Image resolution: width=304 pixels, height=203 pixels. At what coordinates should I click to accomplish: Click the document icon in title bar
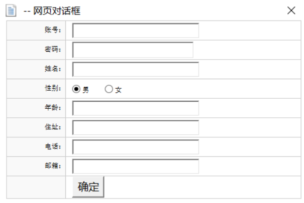(11, 11)
